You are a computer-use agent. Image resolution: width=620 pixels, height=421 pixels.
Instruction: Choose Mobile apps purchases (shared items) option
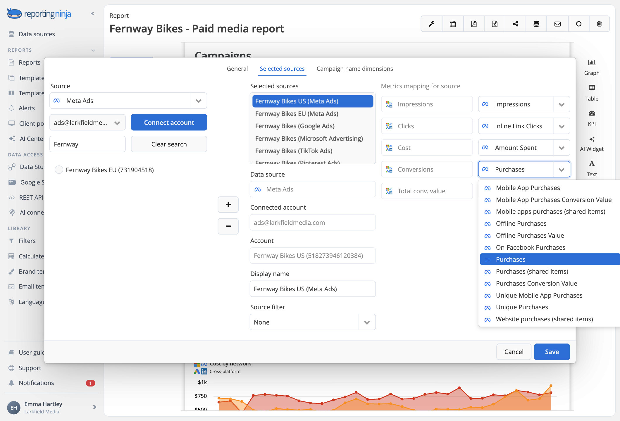[x=550, y=211]
